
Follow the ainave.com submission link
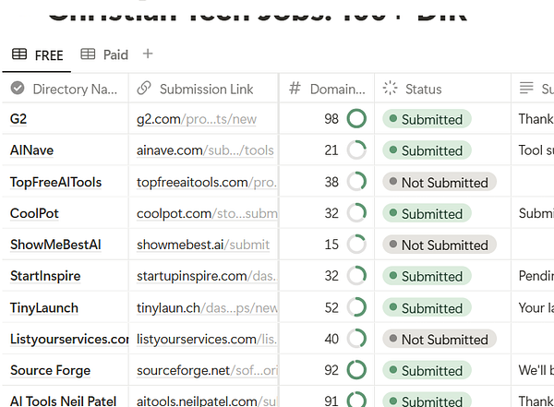[x=205, y=150]
